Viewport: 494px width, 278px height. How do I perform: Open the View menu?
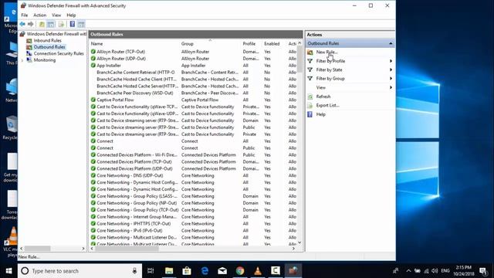tap(56, 15)
